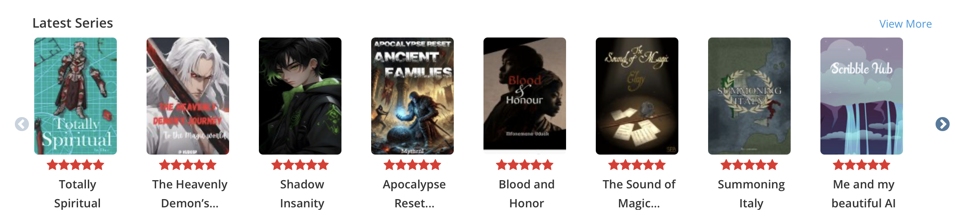The height and width of the screenshot is (223, 955).
Task: Click Me and my beautiful AI title
Action: [x=863, y=194]
